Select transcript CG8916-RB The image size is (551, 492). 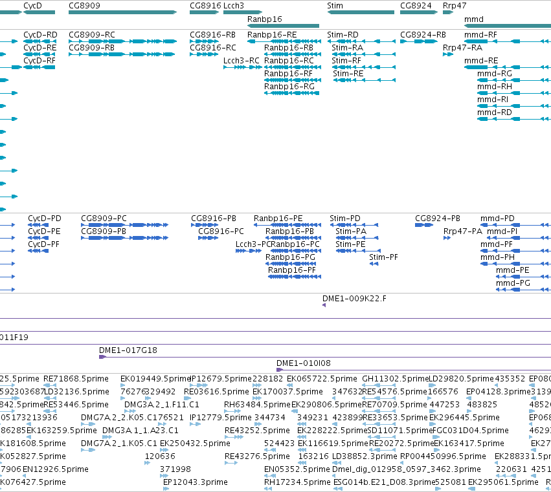click(x=204, y=41)
